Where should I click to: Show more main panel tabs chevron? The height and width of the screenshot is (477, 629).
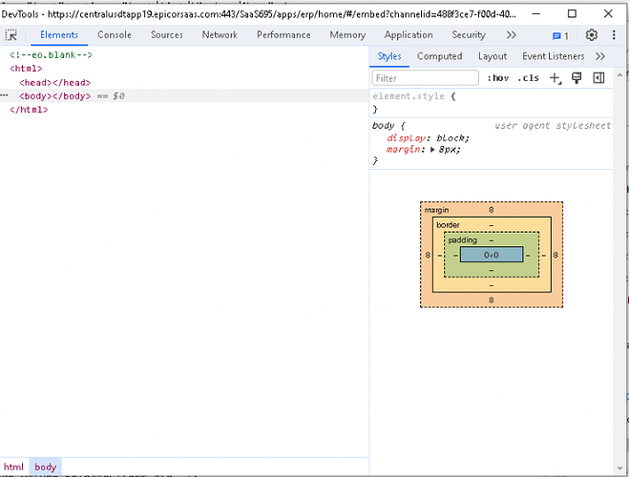tap(512, 35)
